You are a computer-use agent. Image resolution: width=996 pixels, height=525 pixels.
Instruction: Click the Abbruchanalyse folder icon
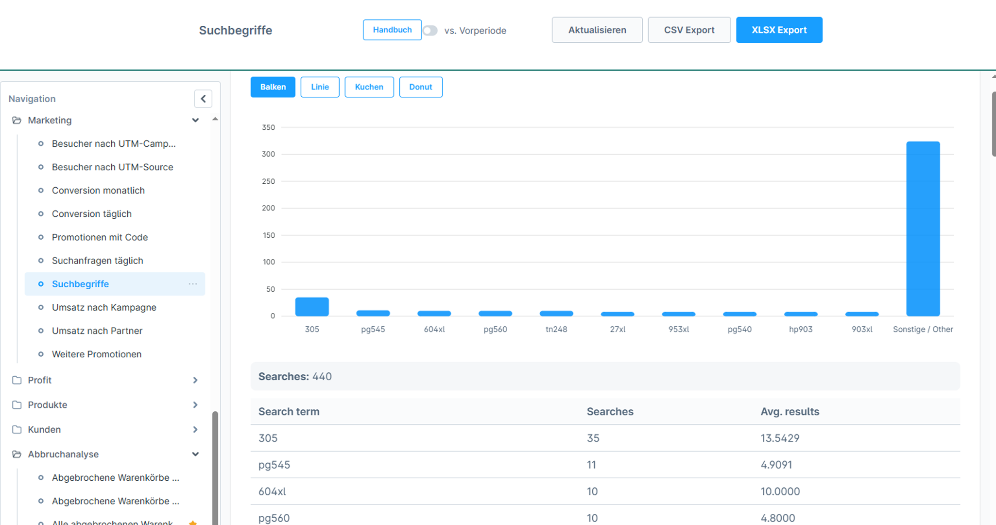[x=17, y=455]
